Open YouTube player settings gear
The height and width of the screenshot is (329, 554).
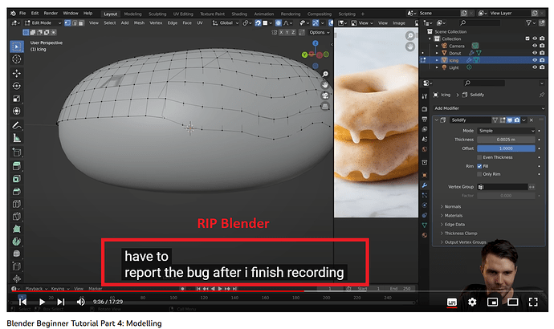point(472,302)
